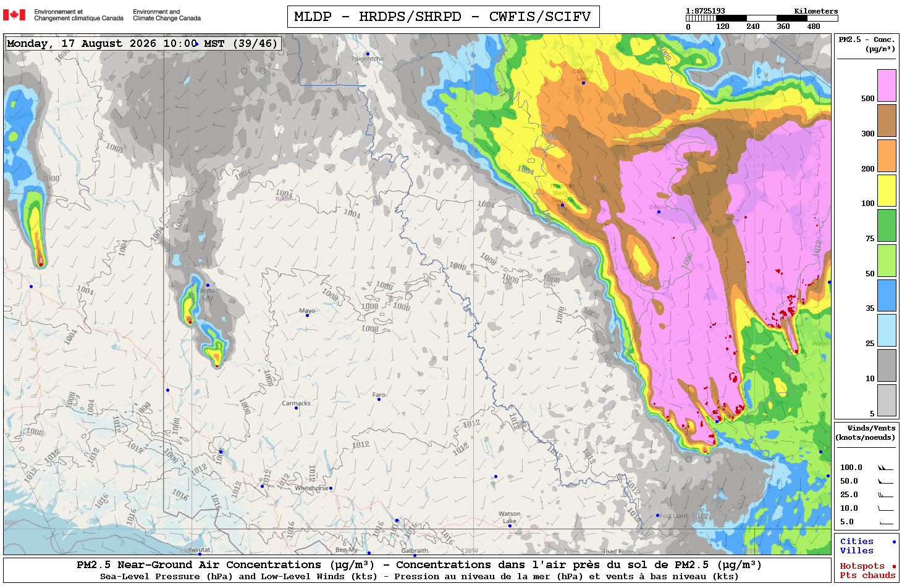Select the dark green 75–100 concentration swatch

coord(887,226)
